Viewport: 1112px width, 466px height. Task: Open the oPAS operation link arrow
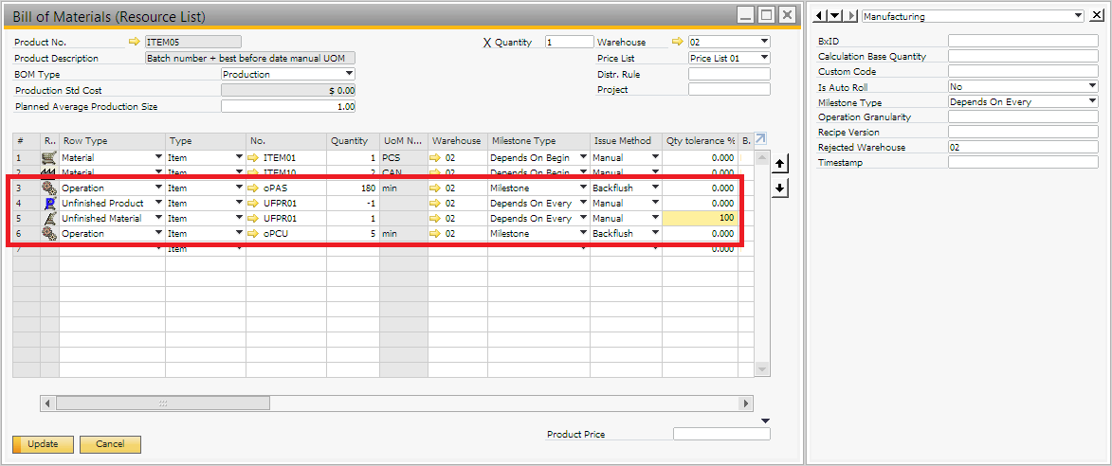coord(254,188)
